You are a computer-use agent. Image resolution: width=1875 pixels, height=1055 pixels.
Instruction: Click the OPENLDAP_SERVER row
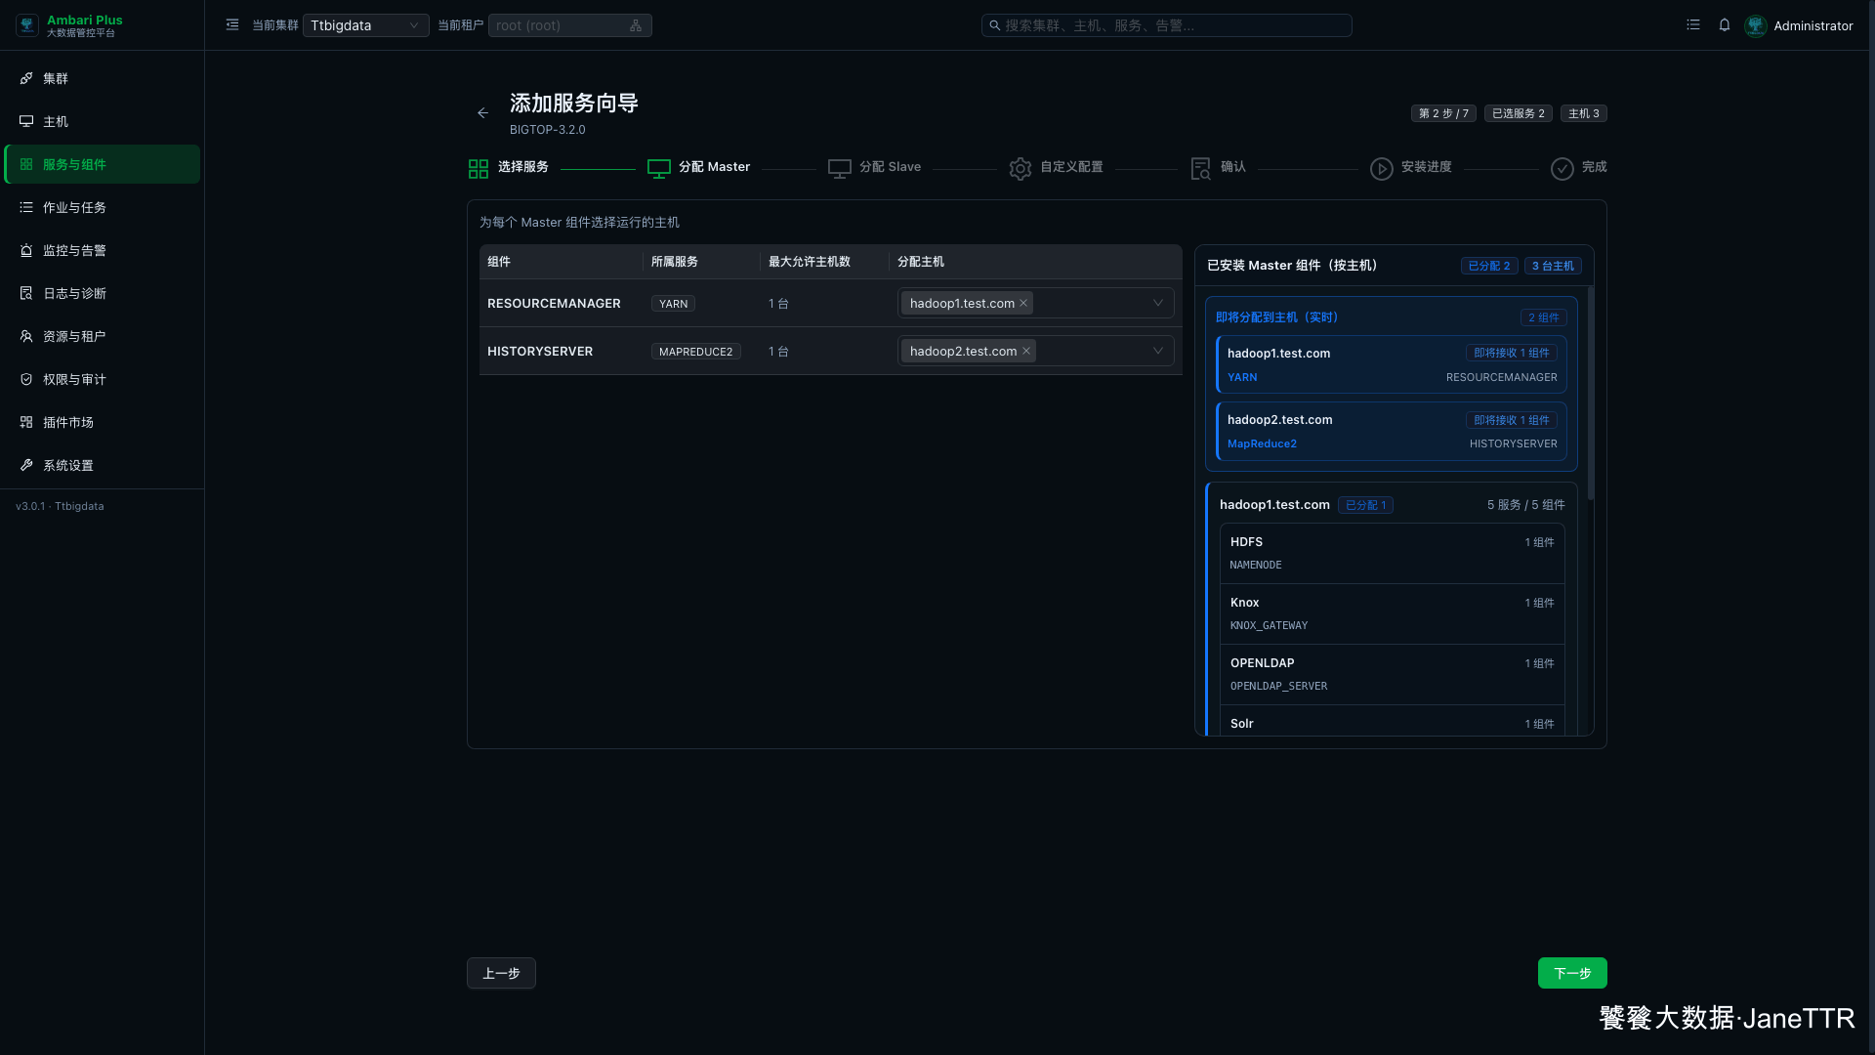point(1392,674)
